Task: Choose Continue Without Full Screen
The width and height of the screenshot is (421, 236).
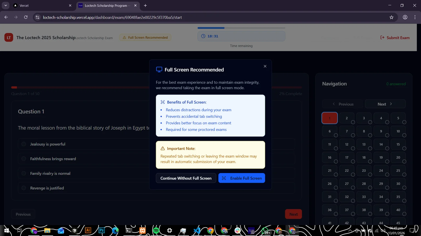Action: 186,178
